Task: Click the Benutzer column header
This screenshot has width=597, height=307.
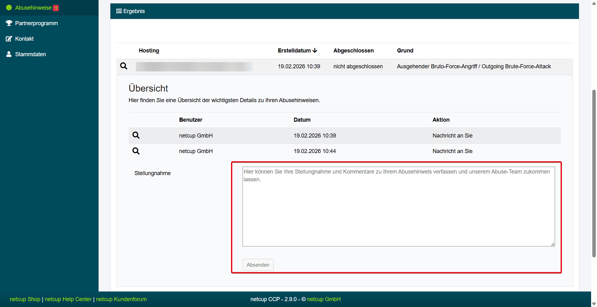Action: 191,120
